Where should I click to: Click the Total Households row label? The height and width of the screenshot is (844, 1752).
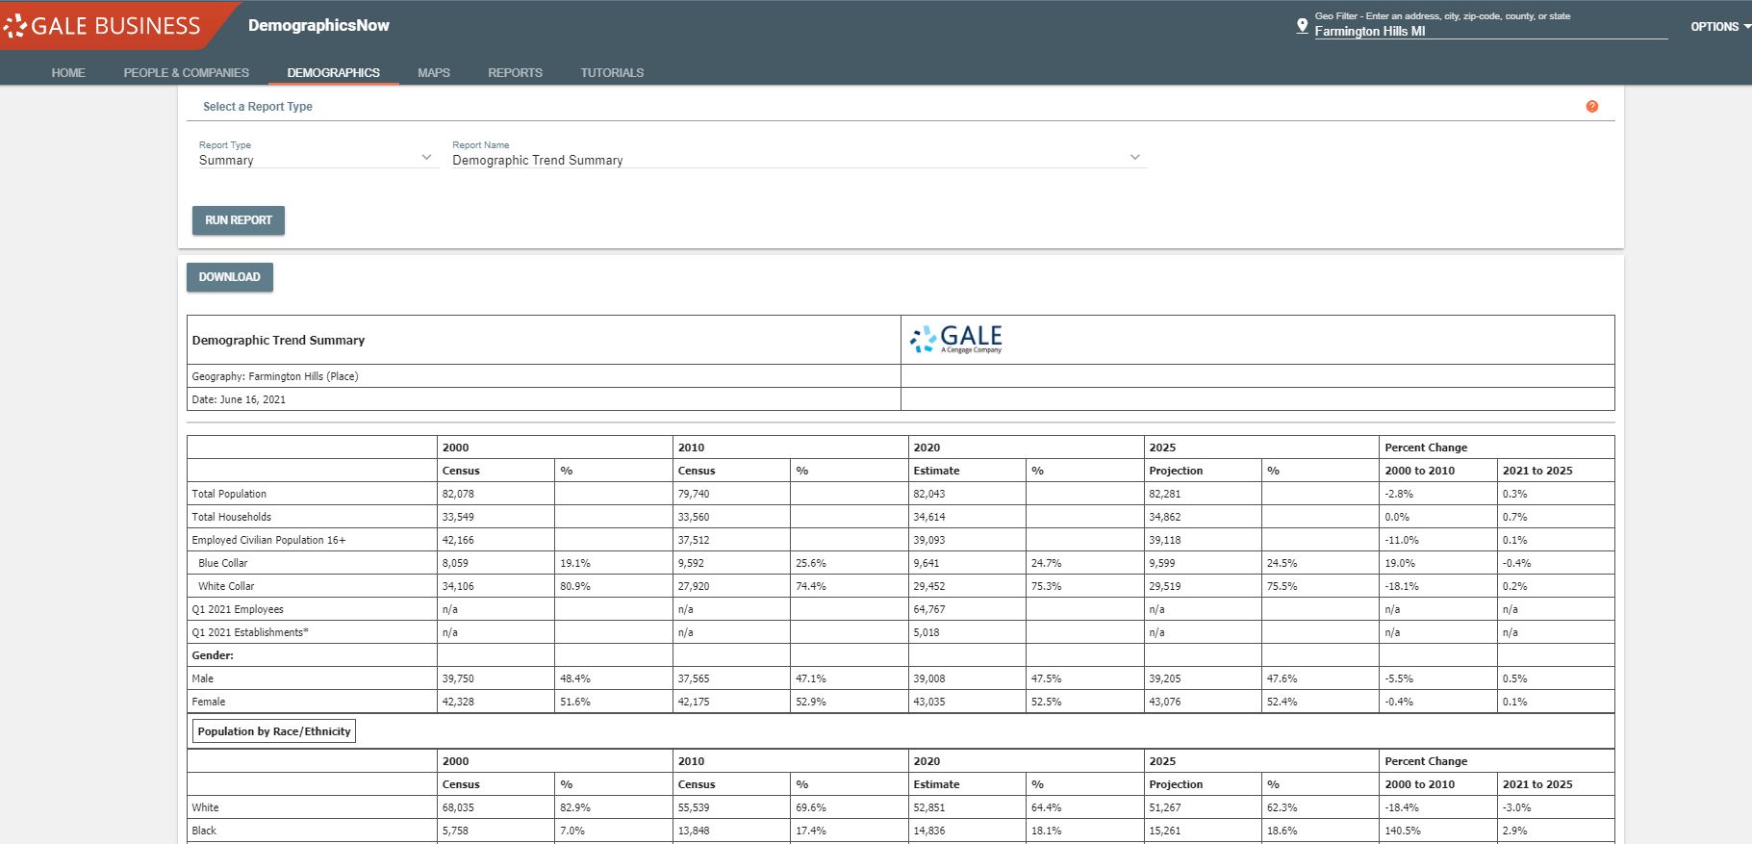click(231, 517)
